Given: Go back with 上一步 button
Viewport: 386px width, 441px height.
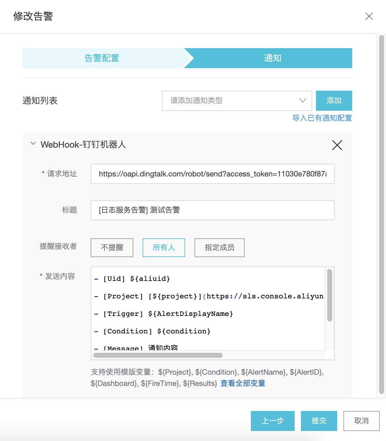Looking at the screenshot, I should coord(272,421).
